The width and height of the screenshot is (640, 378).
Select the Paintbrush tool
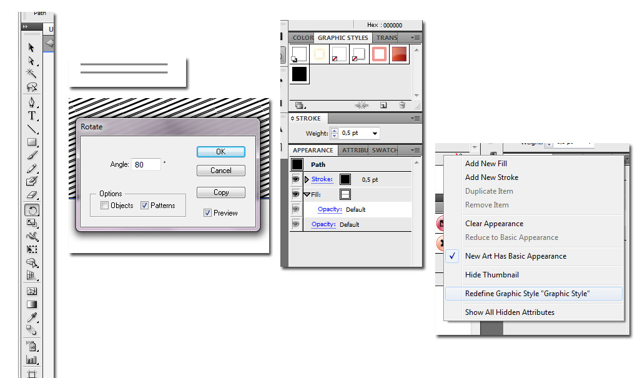pos(31,156)
